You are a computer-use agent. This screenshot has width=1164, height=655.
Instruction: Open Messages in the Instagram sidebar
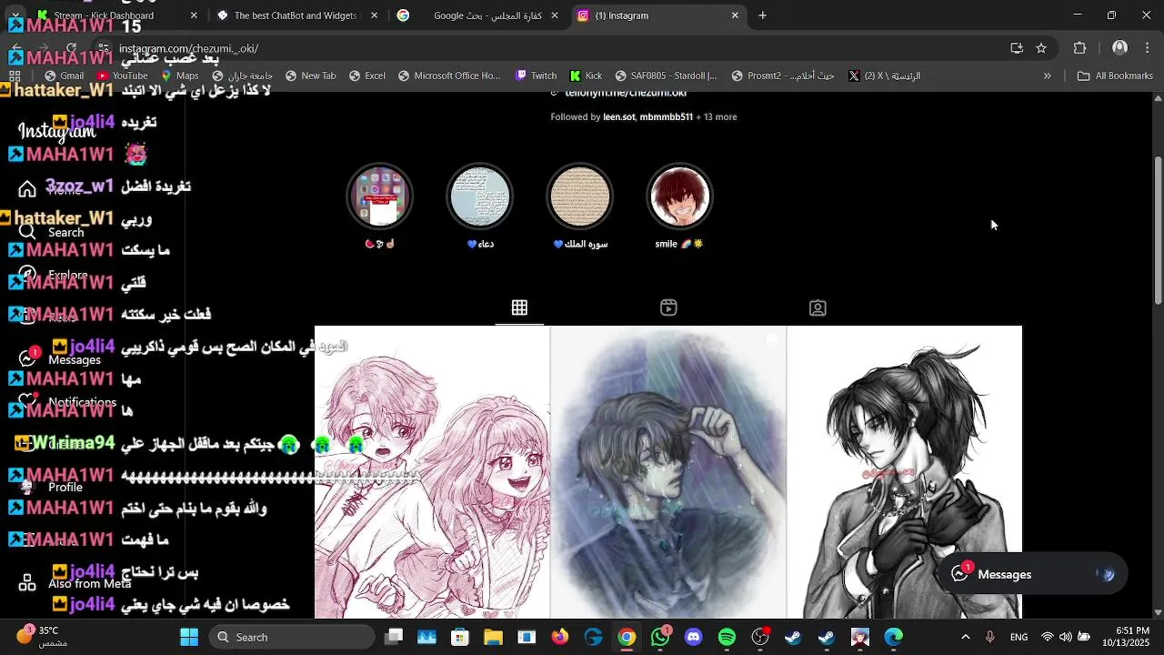tap(60, 359)
